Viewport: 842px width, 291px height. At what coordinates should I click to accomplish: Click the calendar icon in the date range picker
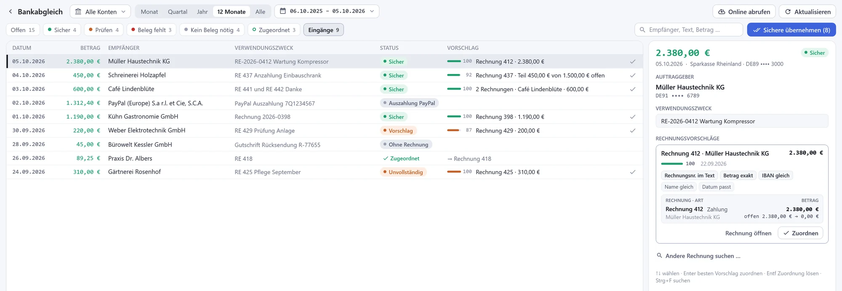point(283,11)
